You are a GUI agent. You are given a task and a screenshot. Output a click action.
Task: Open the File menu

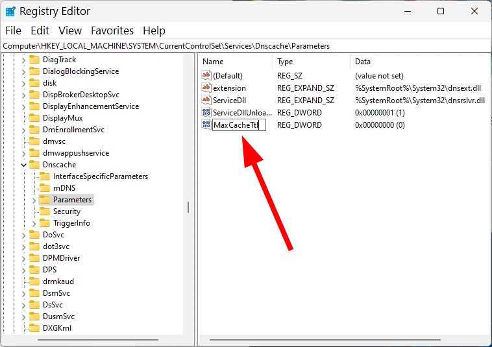coord(13,30)
